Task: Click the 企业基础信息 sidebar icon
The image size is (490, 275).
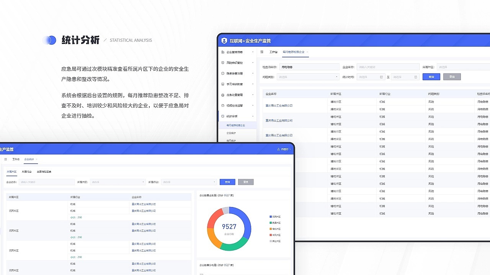Action: (223, 52)
